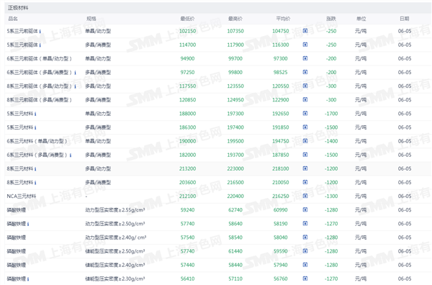Open price chart icon beside average 97300
This screenshot has width=432, height=285.
[x=305, y=58]
